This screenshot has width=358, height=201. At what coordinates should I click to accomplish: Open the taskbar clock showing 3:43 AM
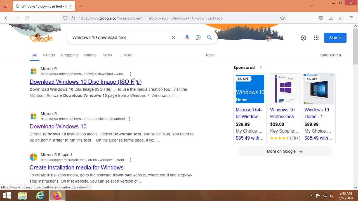click(x=346, y=196)
